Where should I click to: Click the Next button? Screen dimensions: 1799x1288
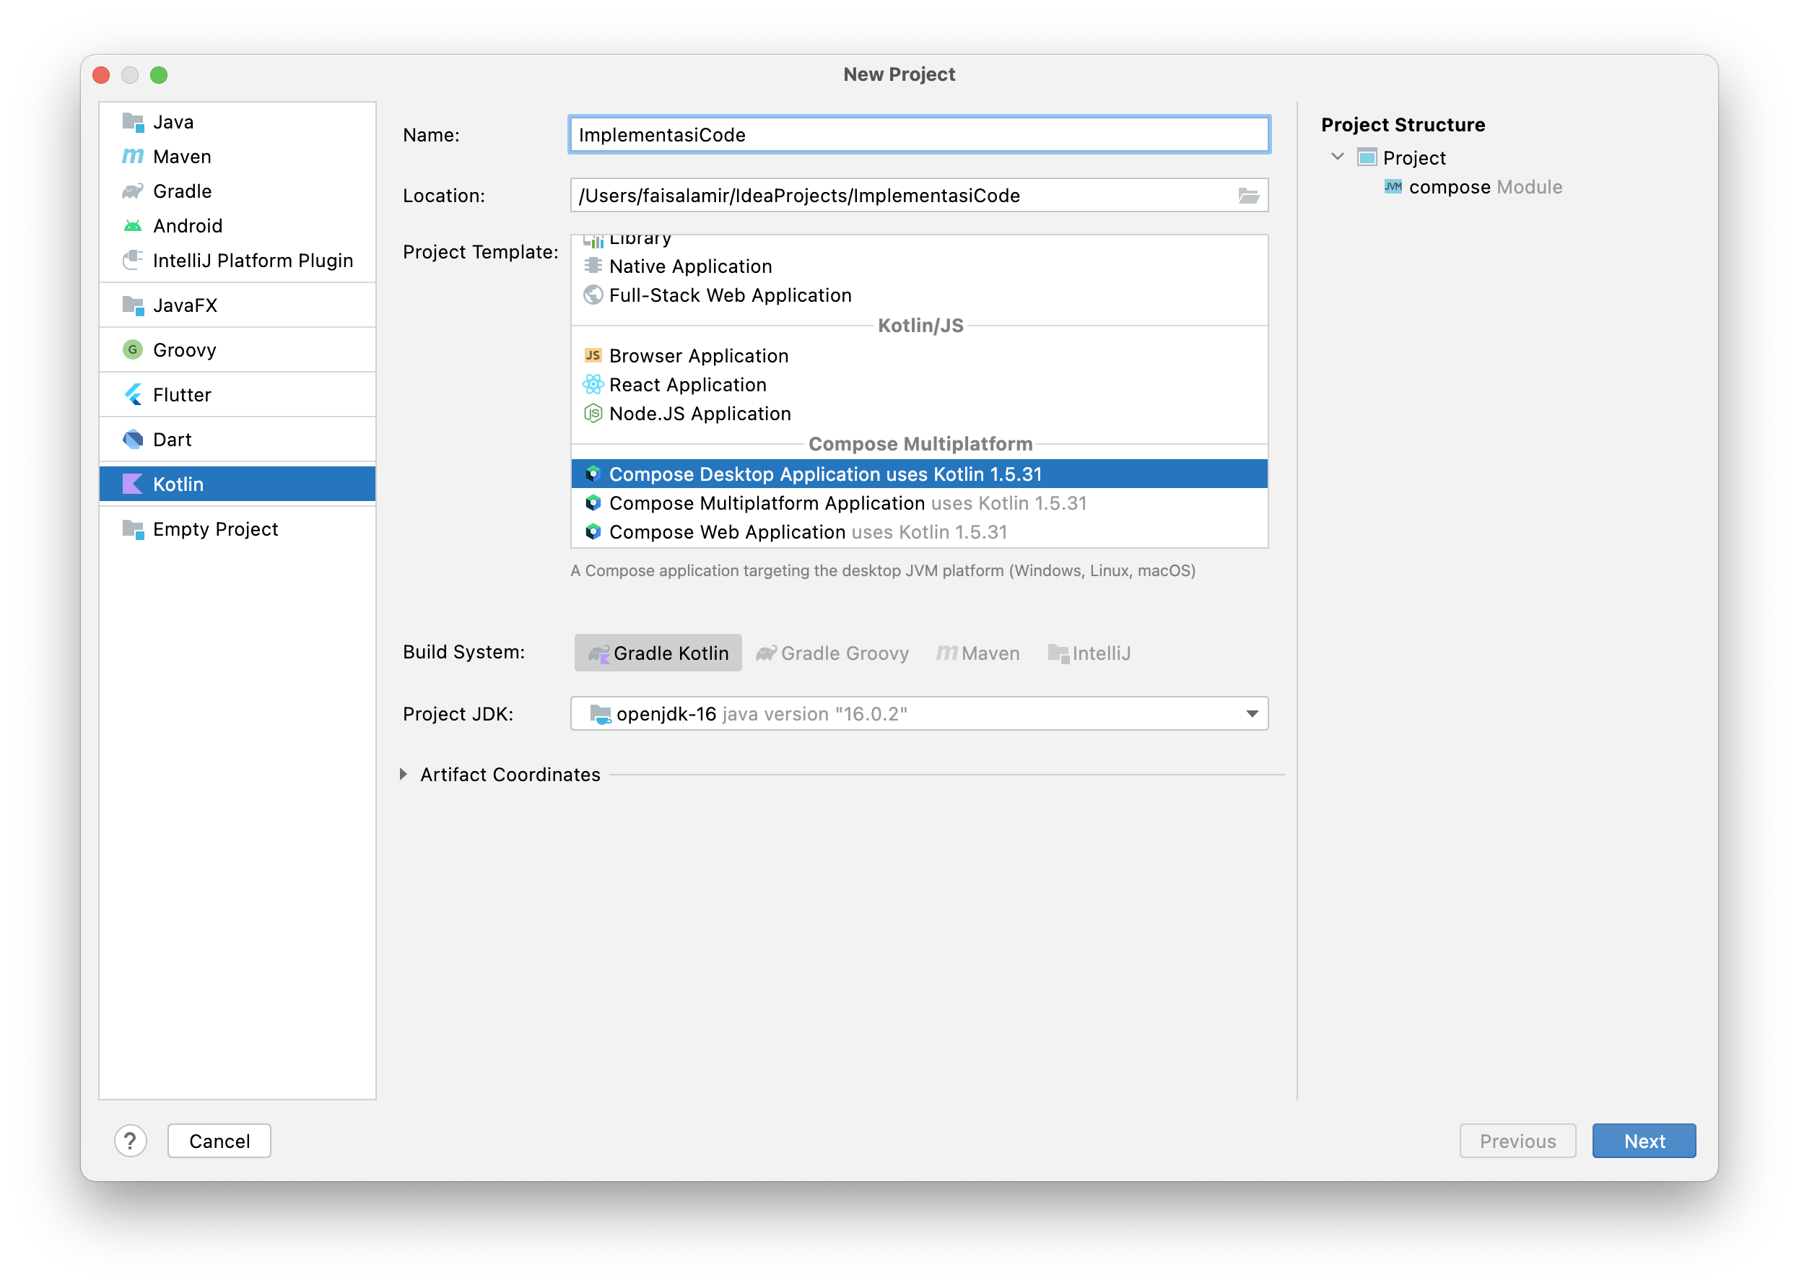1643,1141
